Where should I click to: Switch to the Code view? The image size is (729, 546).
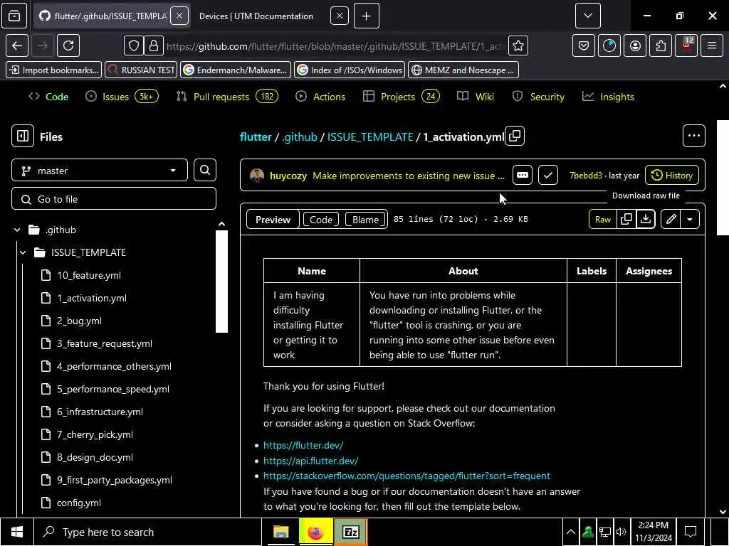coord(321,220)
